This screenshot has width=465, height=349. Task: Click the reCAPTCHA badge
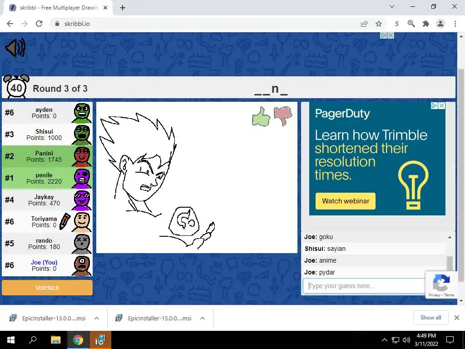click(441, 284)
